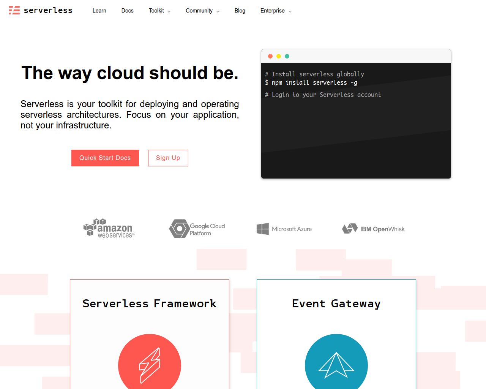Click the npm install serverless command line
The height and width of the screenshot is (389, 486).
click(x=311, y=82)
